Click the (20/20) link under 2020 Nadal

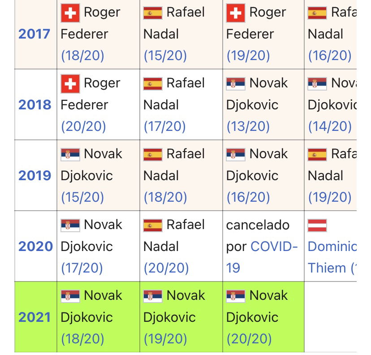pos(166,268)
